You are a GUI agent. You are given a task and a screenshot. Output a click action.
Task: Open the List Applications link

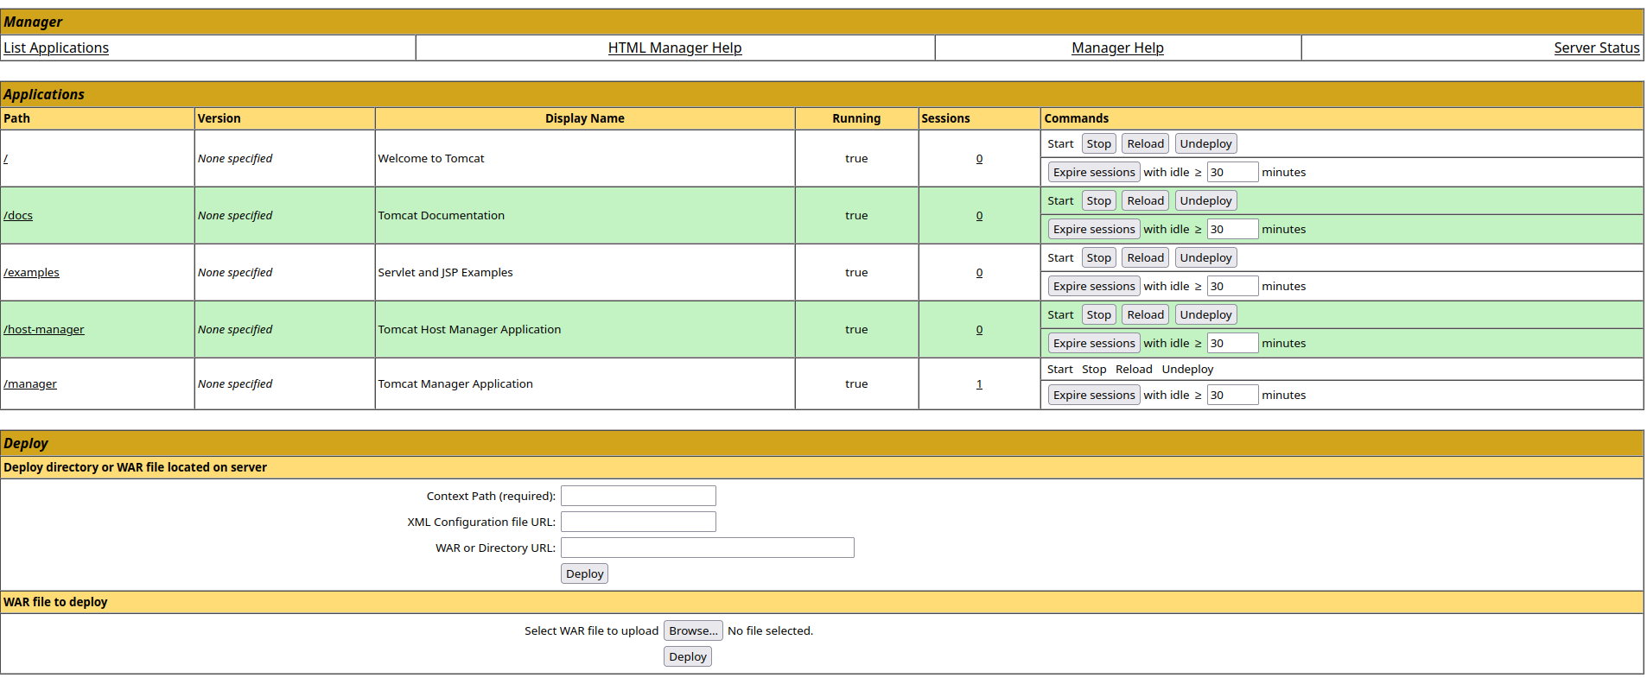coord(56,48)
